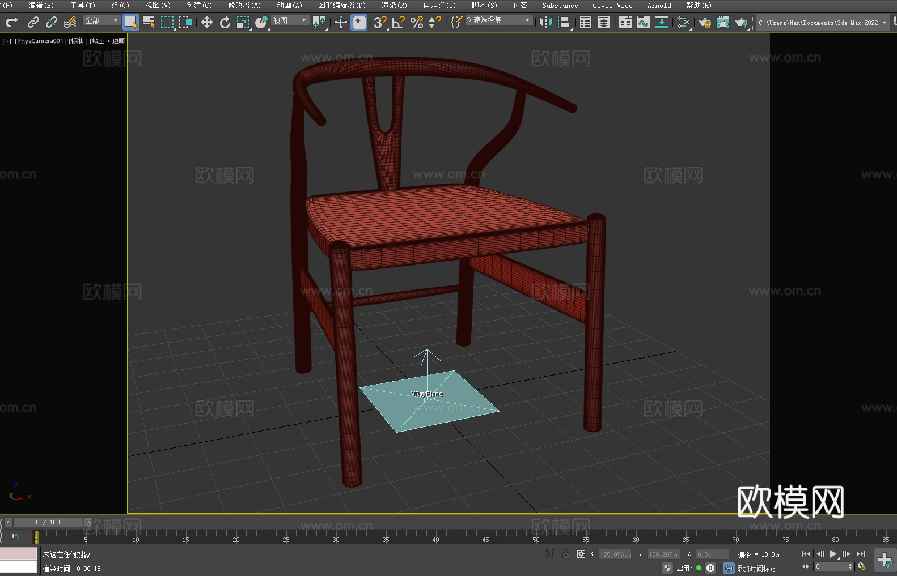The image size is (897, 576).
Task: Open the [标准] viewport shading label
Action: (x=78, y=41)
